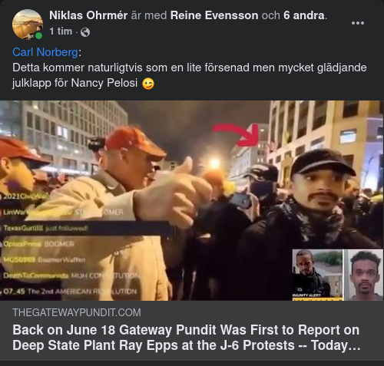Viewport: 384px width, 366px height.
Task: Open Niklas Ohrmér profile name link
Action: point(88,15)
